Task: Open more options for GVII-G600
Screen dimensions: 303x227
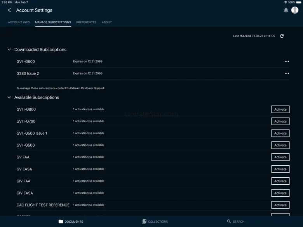Action: click(287, 62)
